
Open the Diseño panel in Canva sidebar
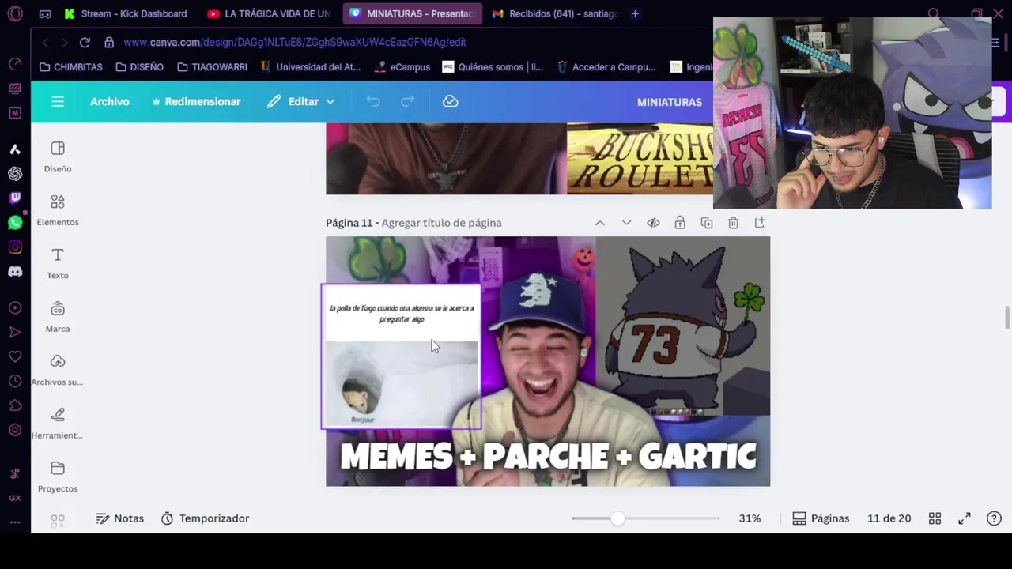click(58, 156)
